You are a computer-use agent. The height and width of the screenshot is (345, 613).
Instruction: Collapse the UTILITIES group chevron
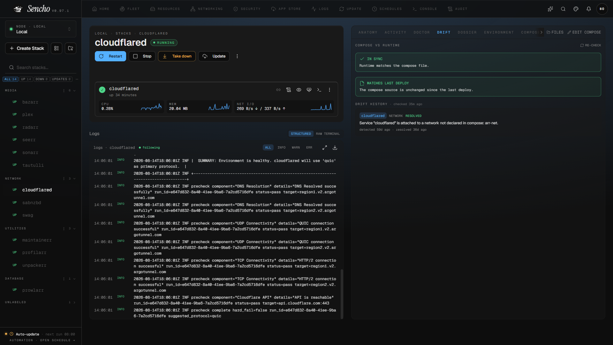click(74, 228)
